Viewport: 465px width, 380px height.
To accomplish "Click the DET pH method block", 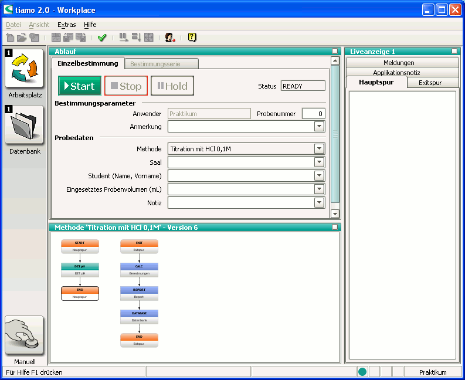I will tap(80, 270).
